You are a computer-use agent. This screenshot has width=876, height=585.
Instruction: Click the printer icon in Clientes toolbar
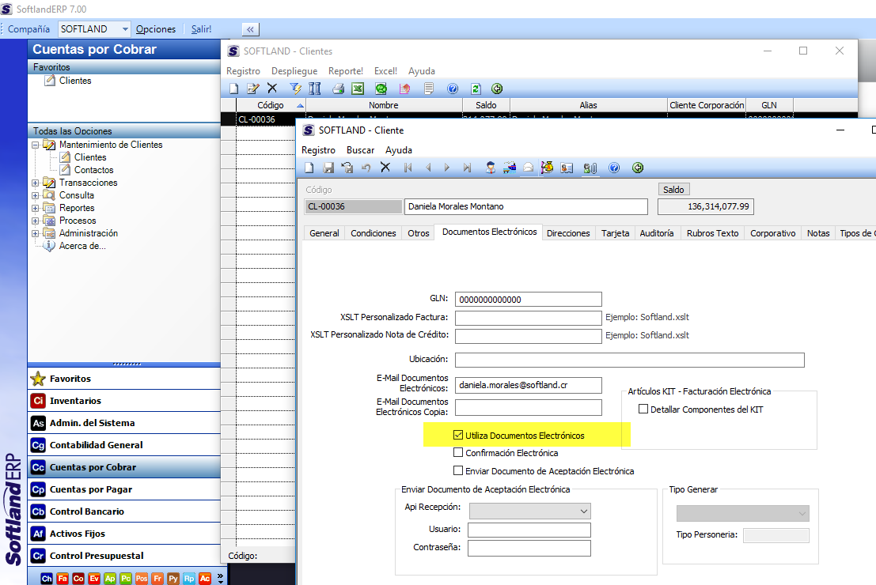tap(338, 89)
